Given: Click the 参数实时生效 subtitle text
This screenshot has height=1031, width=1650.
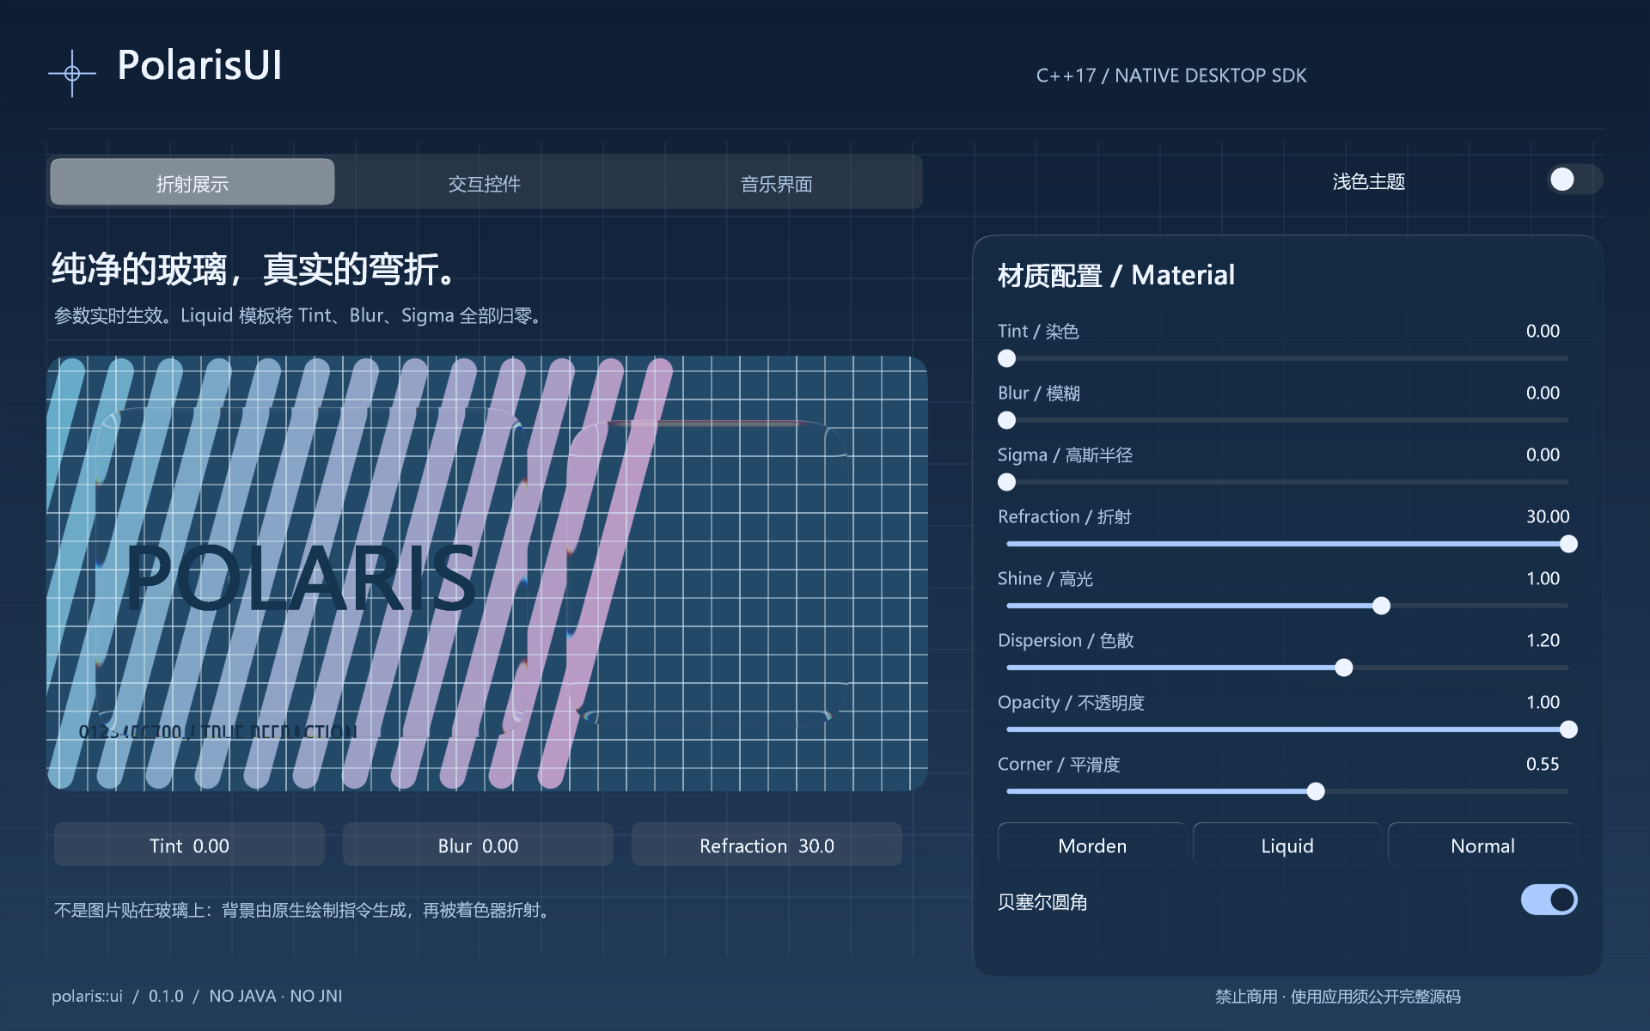Looking at the screenshot, I should tap(299, 315).
